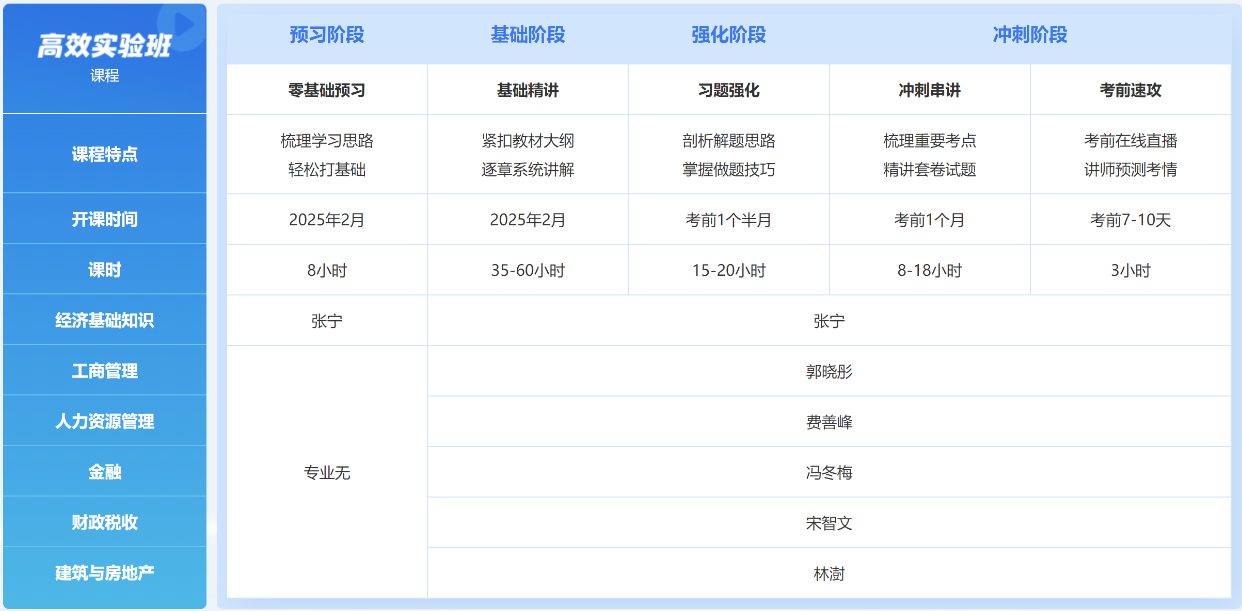1242x611 pixels.
Task: Select 开课时间 in the left sidebar
Action: pyautogui.click(x=105, y=219)
